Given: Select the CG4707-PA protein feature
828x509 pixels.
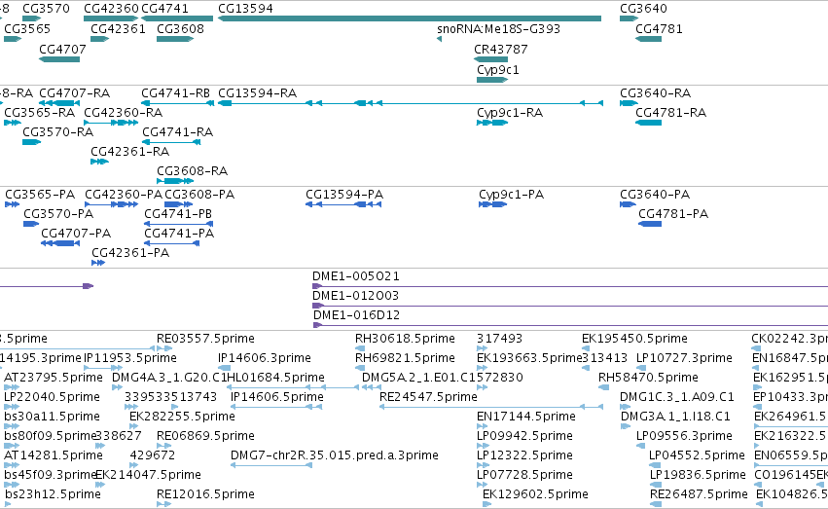Looking at the screenshot, I should pyautogui.click(x=60, y=243).
